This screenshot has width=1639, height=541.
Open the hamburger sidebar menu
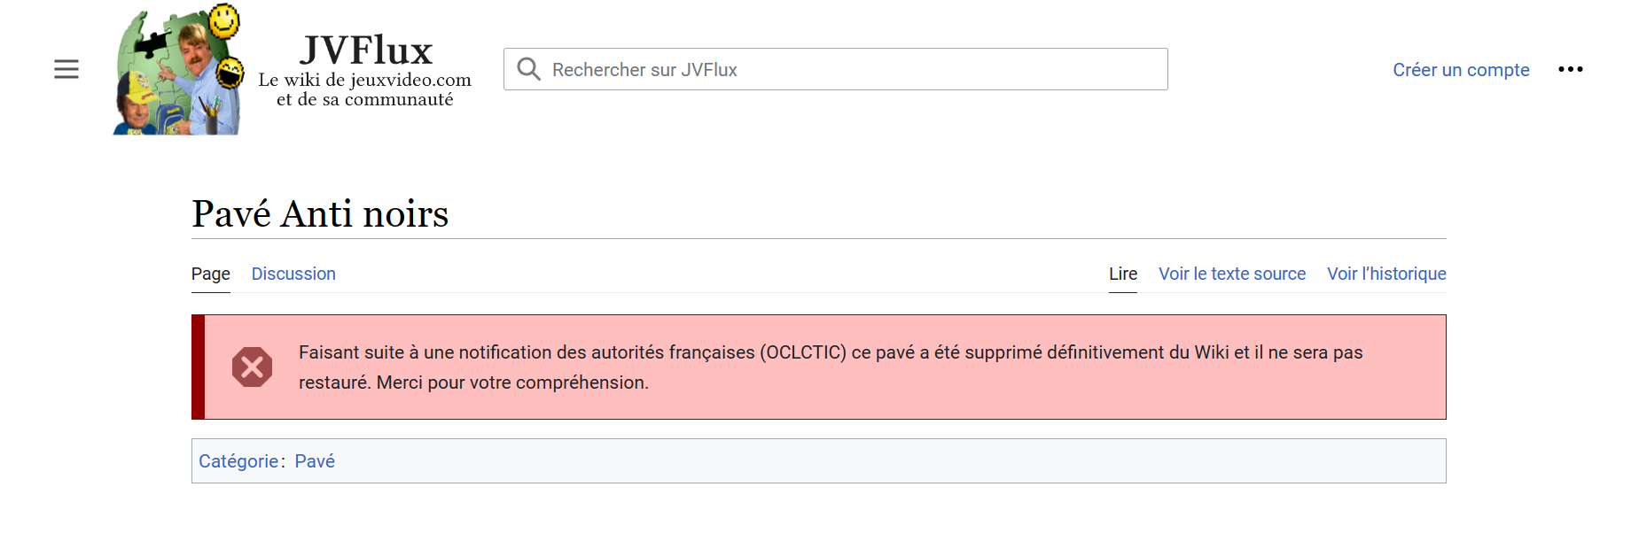tap(66, 69)
